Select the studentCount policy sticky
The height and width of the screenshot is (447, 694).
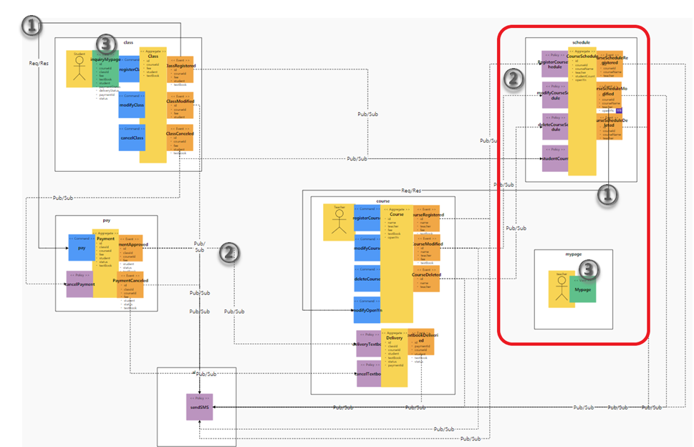coord(555,158)
